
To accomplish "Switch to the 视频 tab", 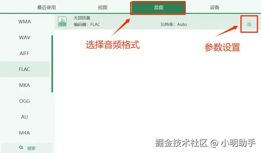I will [103, 7].
